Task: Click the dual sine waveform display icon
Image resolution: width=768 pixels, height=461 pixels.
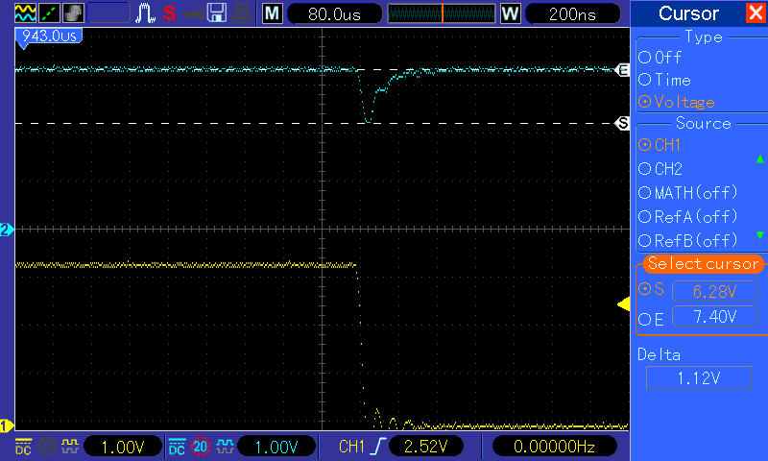Action: pyautogui.click(x=26, y=13)
